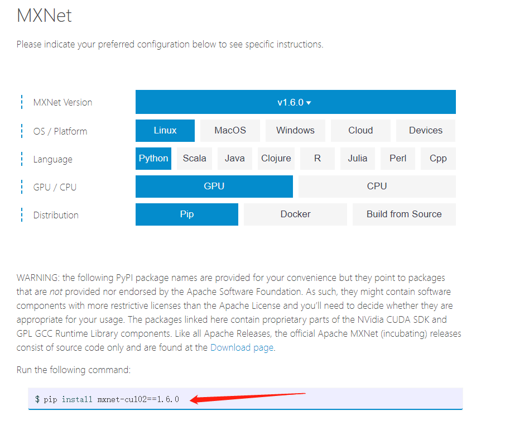Choose the Cpp language option
The height and width of the screenshot is (425, 529).
pos(438,158)
